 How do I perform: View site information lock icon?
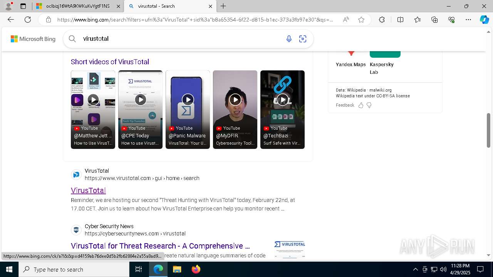coord(48,20)
